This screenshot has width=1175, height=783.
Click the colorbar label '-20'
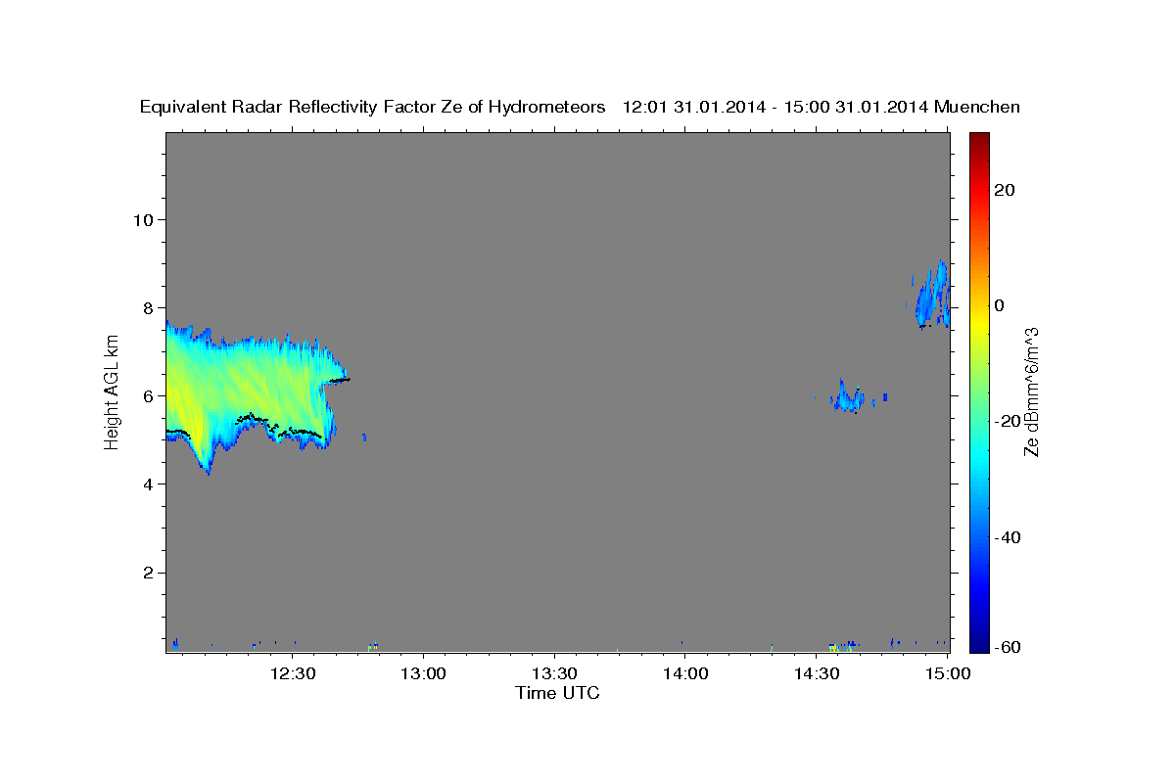pyautogui.click(x=1007, y=421)
